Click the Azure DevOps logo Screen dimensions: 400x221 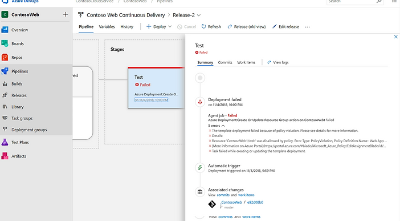tap(5, 1)
